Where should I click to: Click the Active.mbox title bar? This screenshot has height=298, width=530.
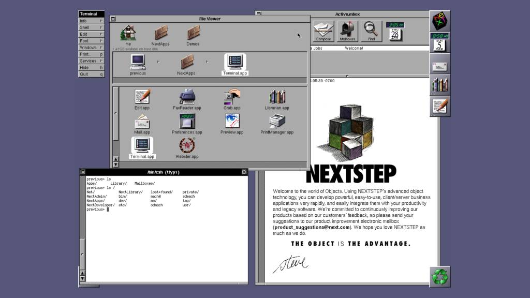347,14
